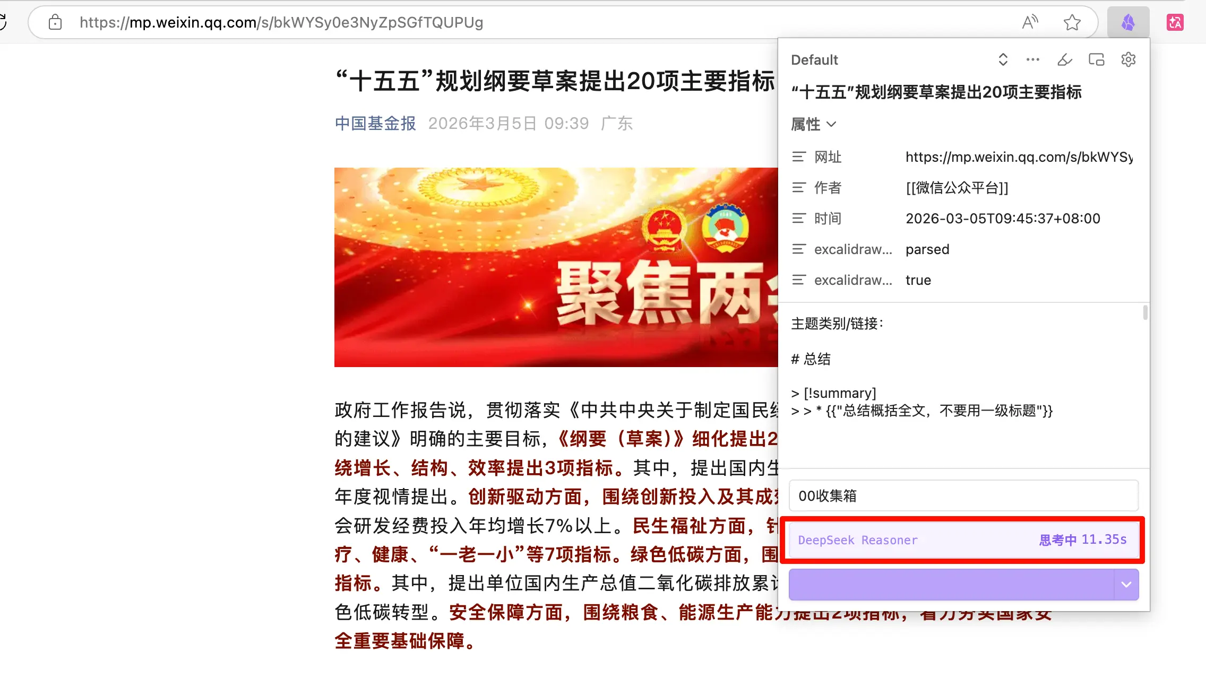Edit the 作者 property value
This screenshot has width=1206, height=679.
click(1019, 188)
